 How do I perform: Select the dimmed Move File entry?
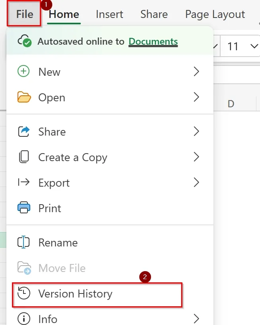(x=110, y=268)
